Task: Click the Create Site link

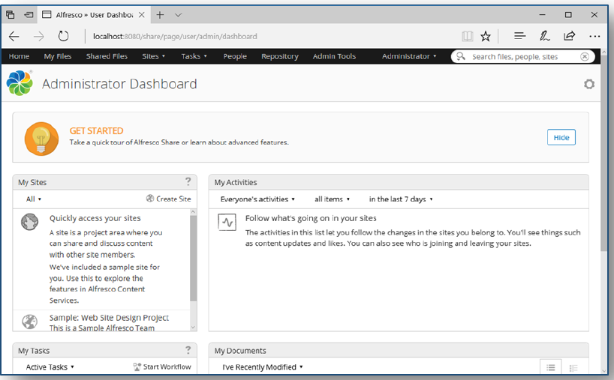Action: tap(169, 199)
